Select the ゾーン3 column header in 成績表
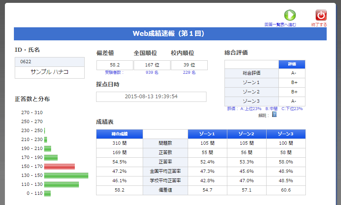This screenshot has width=341, height=205. [285, 134]
